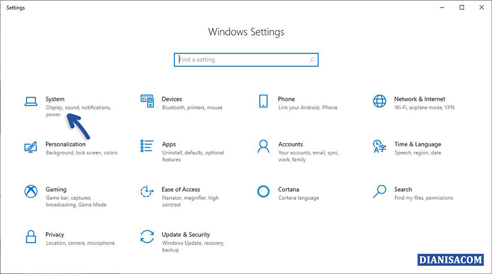This screenshot has width=492, height=274.
Task: Click the Network & Internet globe icon
Action: [380, 101]
